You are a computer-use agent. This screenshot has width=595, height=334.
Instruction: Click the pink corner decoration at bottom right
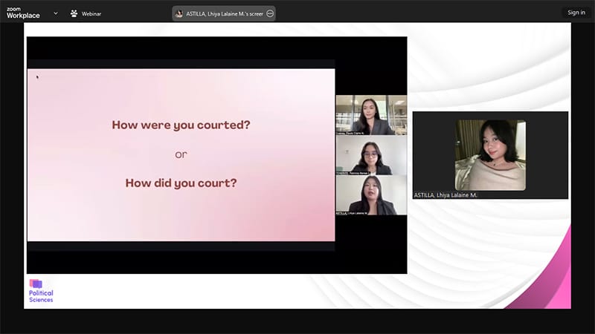[554, 282]
